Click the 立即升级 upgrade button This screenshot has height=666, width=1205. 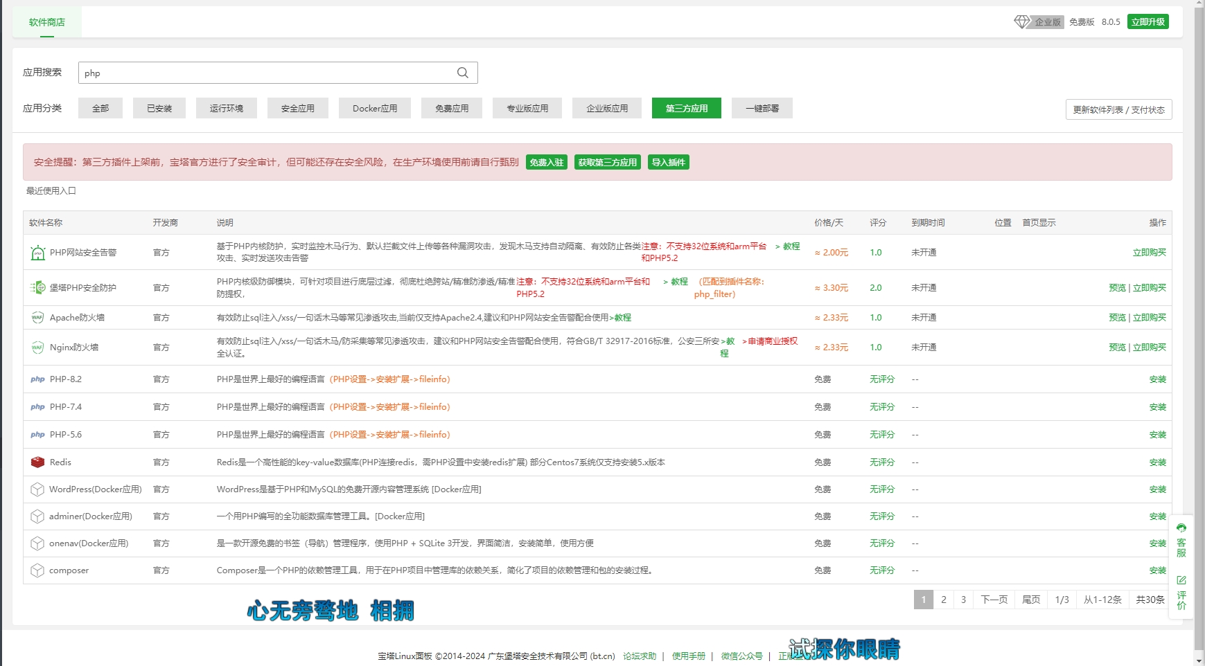pos(1148,22)
